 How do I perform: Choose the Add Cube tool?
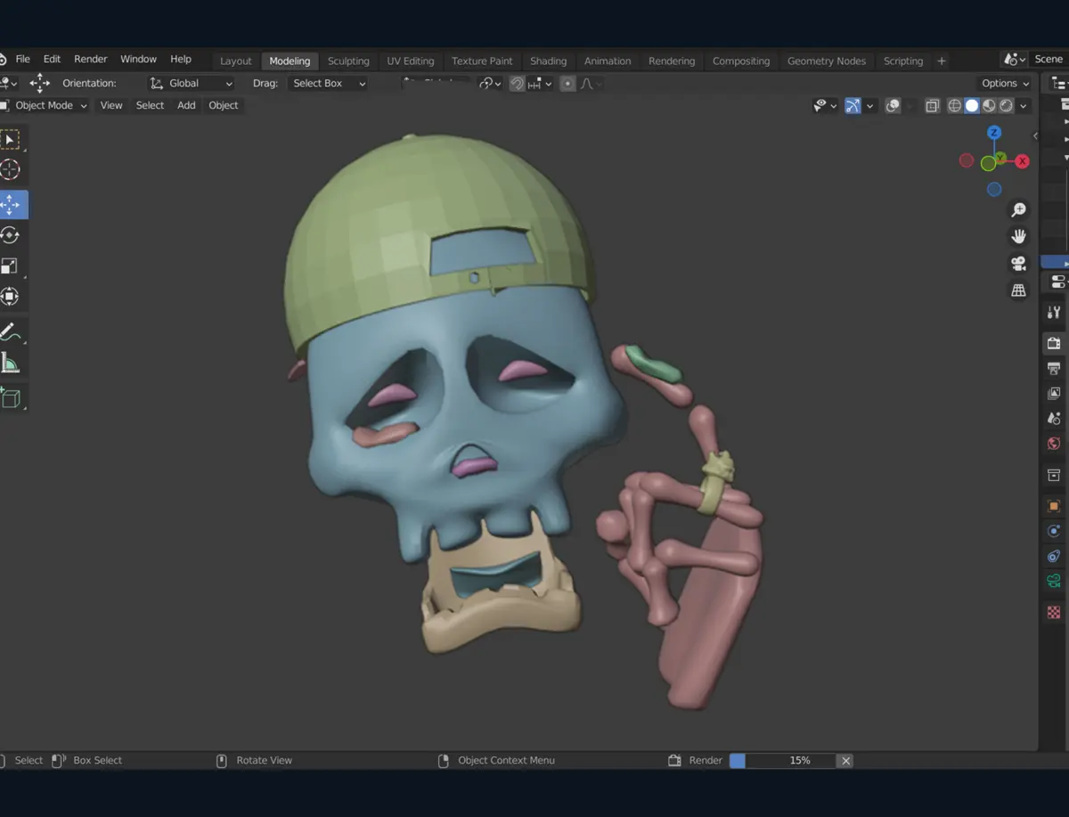11,398
